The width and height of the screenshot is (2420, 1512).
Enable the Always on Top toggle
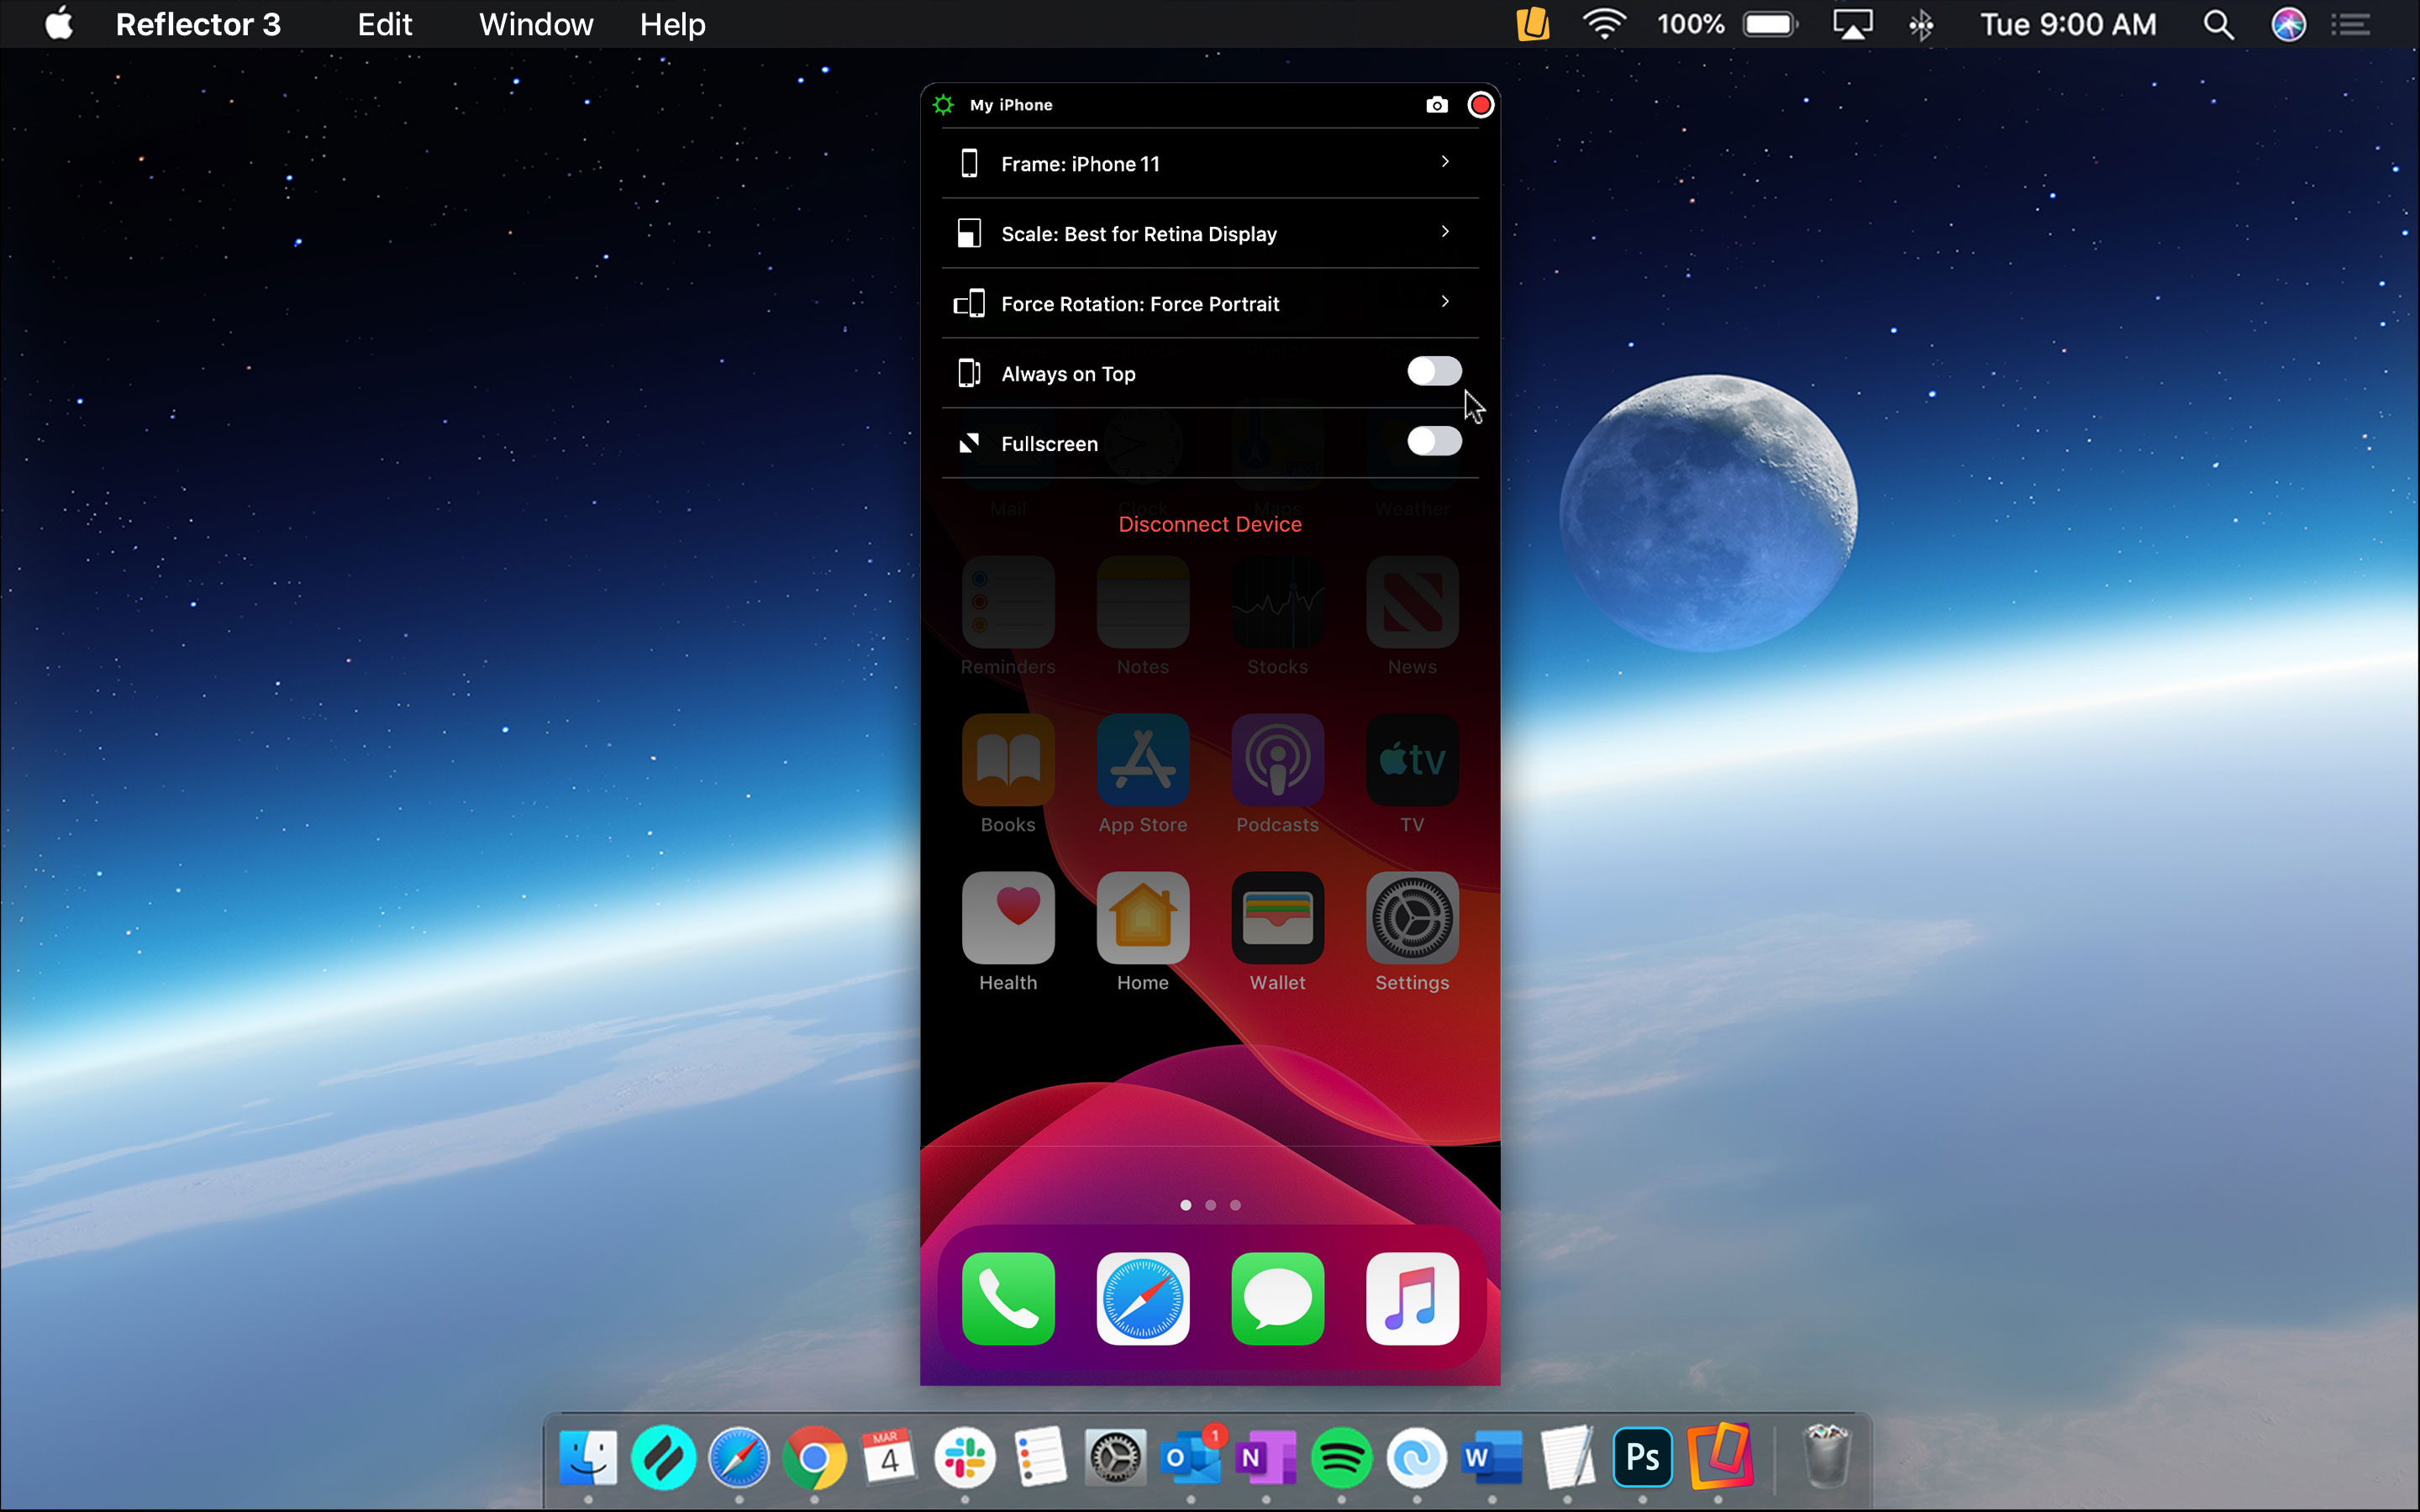coord(1434,372)
